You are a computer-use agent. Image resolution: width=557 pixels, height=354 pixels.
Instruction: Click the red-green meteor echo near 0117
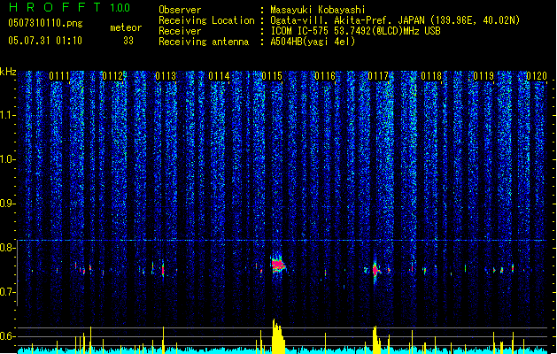pos(376,270)
